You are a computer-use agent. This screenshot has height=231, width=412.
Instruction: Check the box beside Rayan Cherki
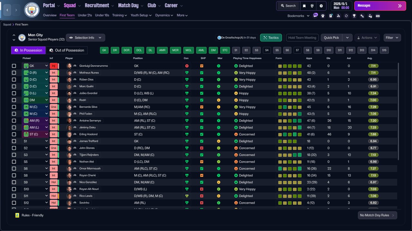click(x=14, y=175)
